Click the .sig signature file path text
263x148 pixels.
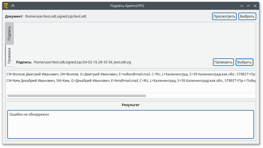[x=82, y=62]
